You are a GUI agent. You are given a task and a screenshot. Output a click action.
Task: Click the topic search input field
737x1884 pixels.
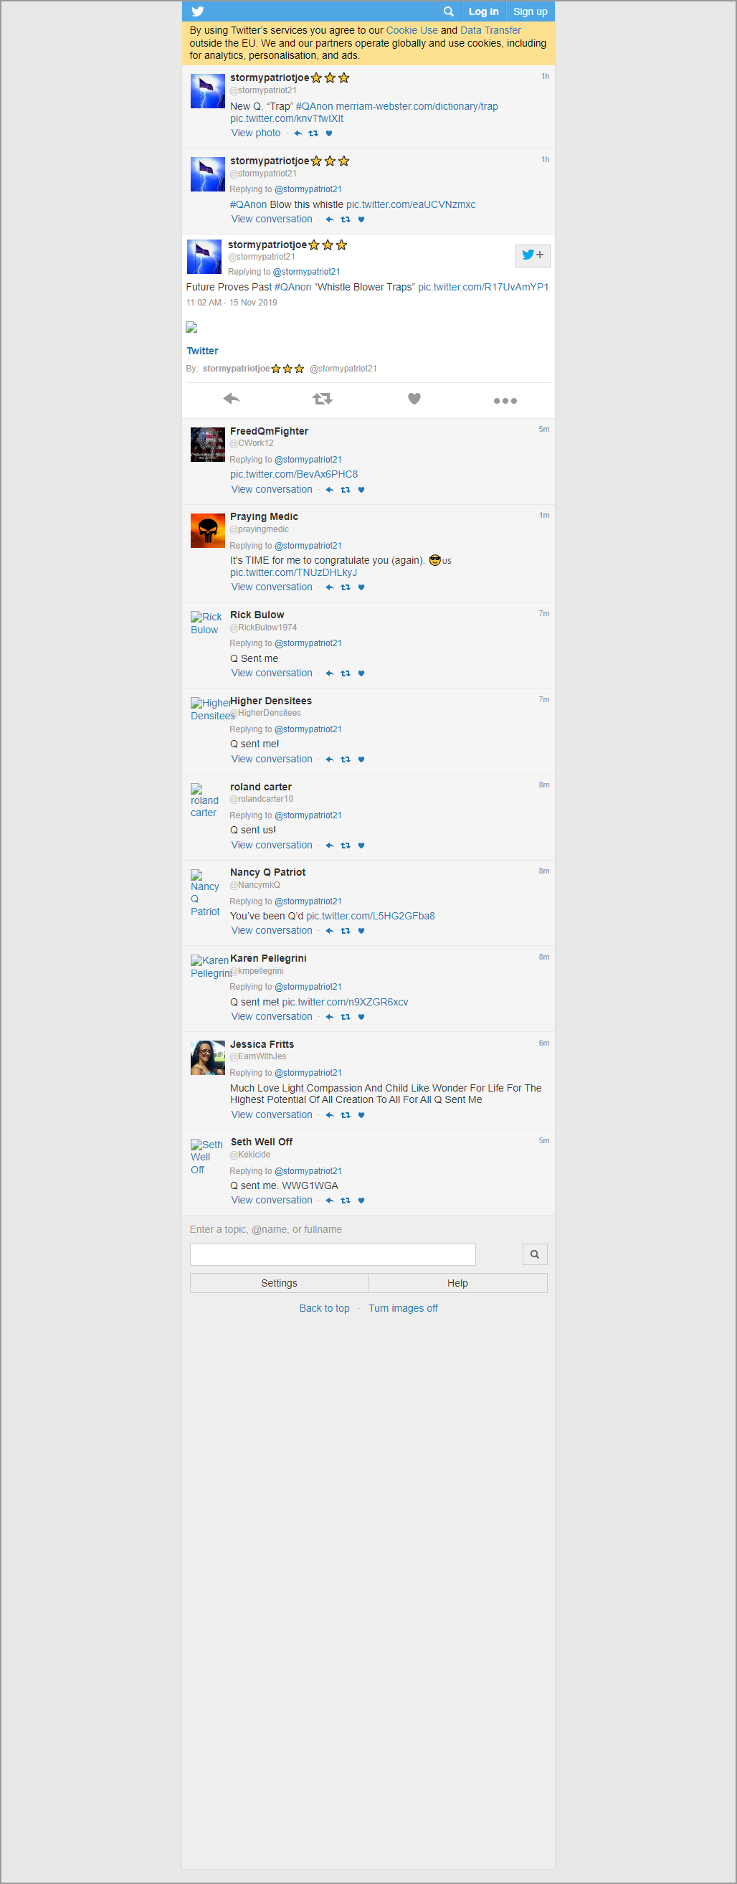tap(333, 1255)
